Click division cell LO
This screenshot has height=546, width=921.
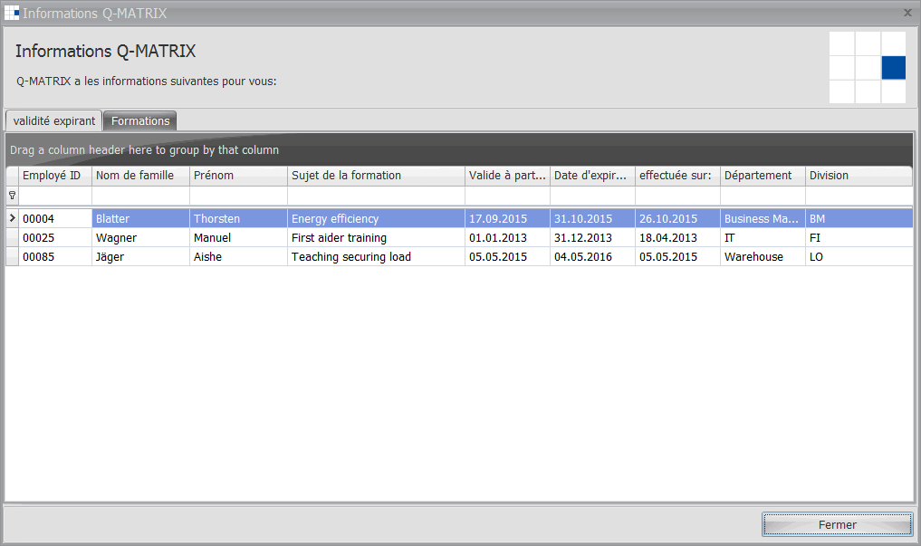[859, 256]
